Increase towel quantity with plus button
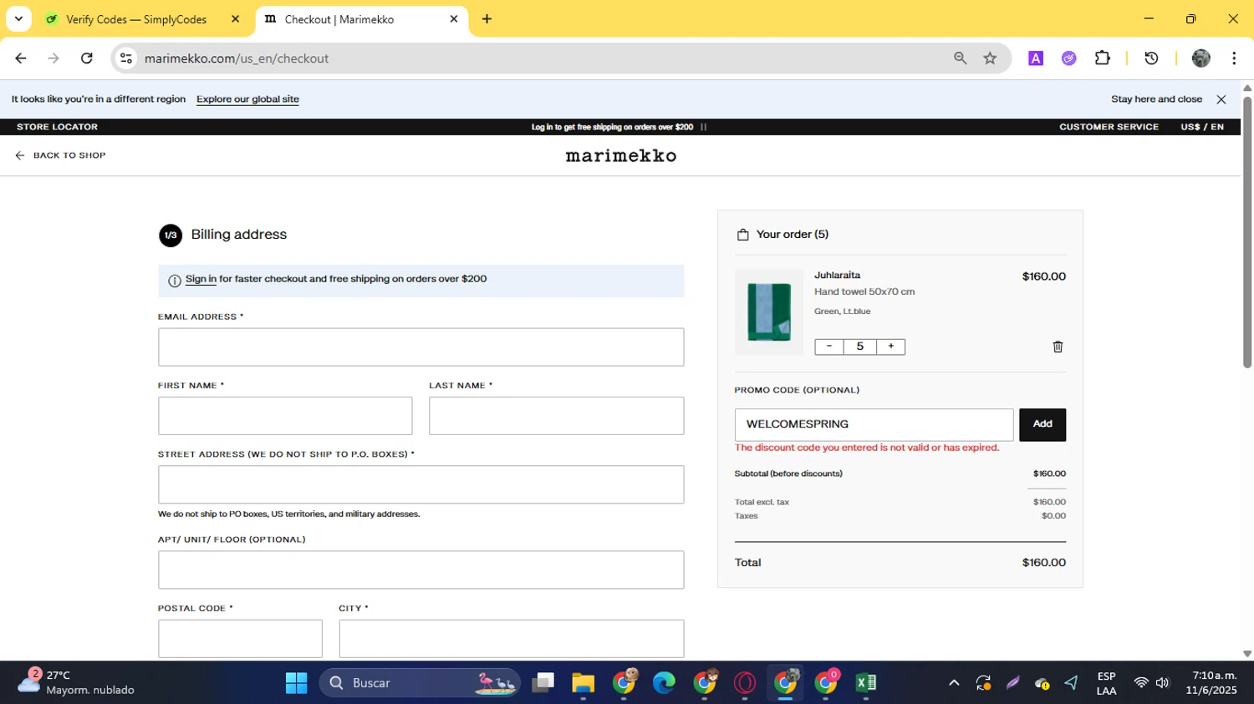This screenshot has width=1254, height=704. [x=891, y=347]
